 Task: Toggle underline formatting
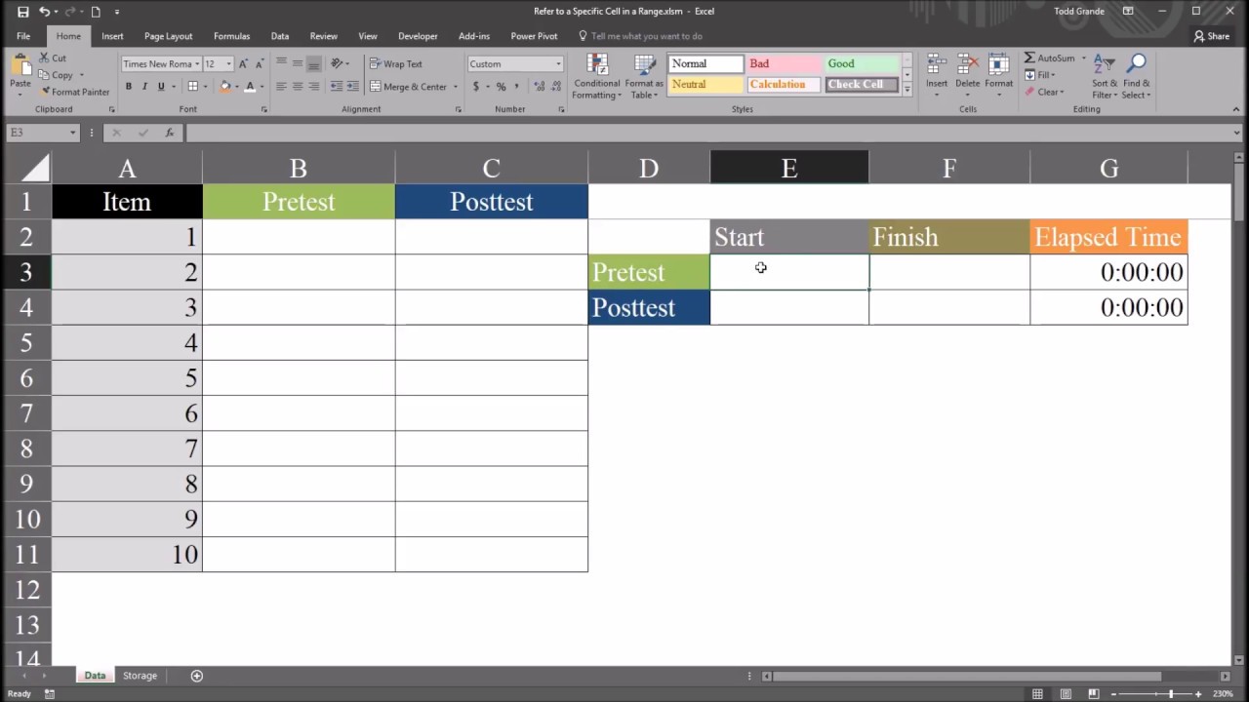tap(161, 87)
